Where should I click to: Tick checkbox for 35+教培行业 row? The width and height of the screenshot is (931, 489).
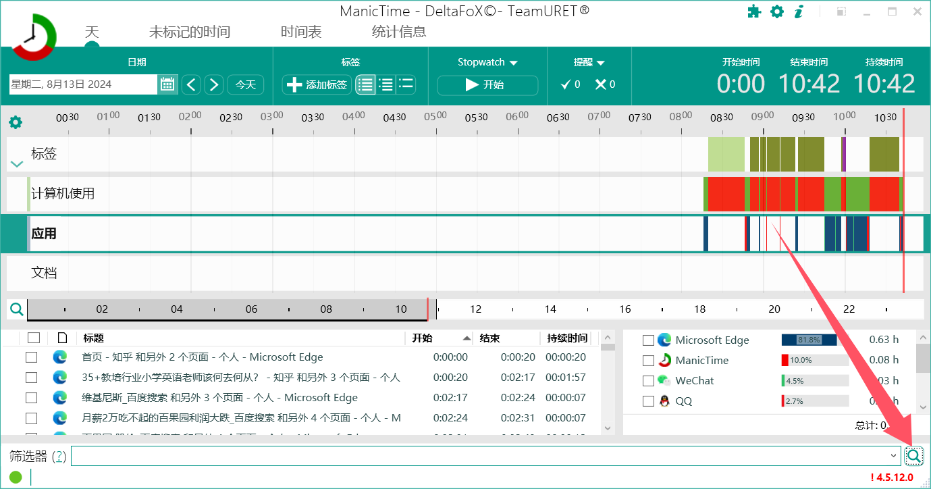31,378
